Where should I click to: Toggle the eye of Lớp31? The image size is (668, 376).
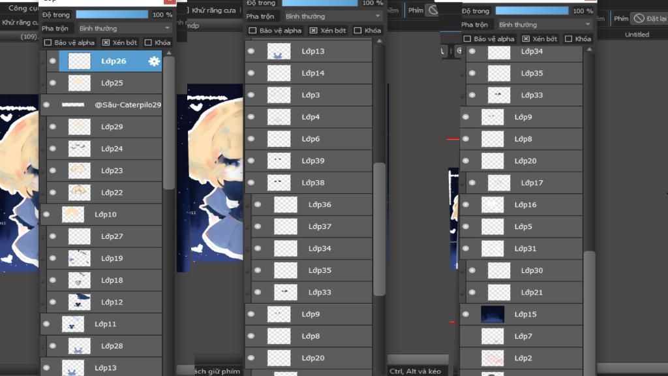[466, 249]
